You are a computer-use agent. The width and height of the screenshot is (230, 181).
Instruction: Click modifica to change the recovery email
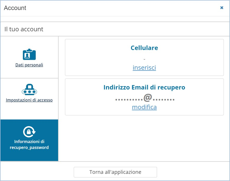(x=144, y=107)
